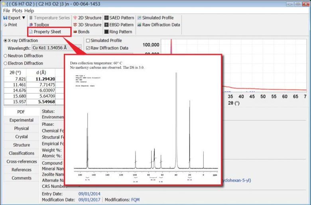Select the 7.821 row in the table
Viewport: 311px width, 205px height.
click(x=20, y=79)
